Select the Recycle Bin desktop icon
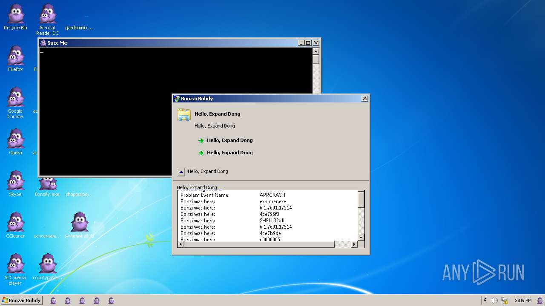 (x=15, y=17)
